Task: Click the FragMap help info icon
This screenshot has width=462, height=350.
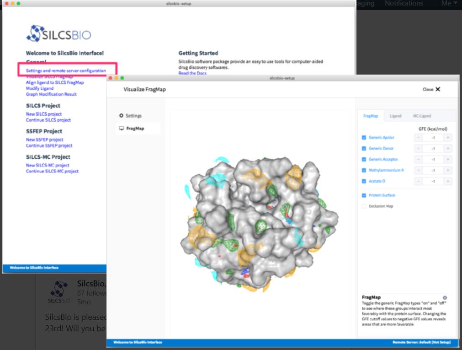Action: point(445,298)
